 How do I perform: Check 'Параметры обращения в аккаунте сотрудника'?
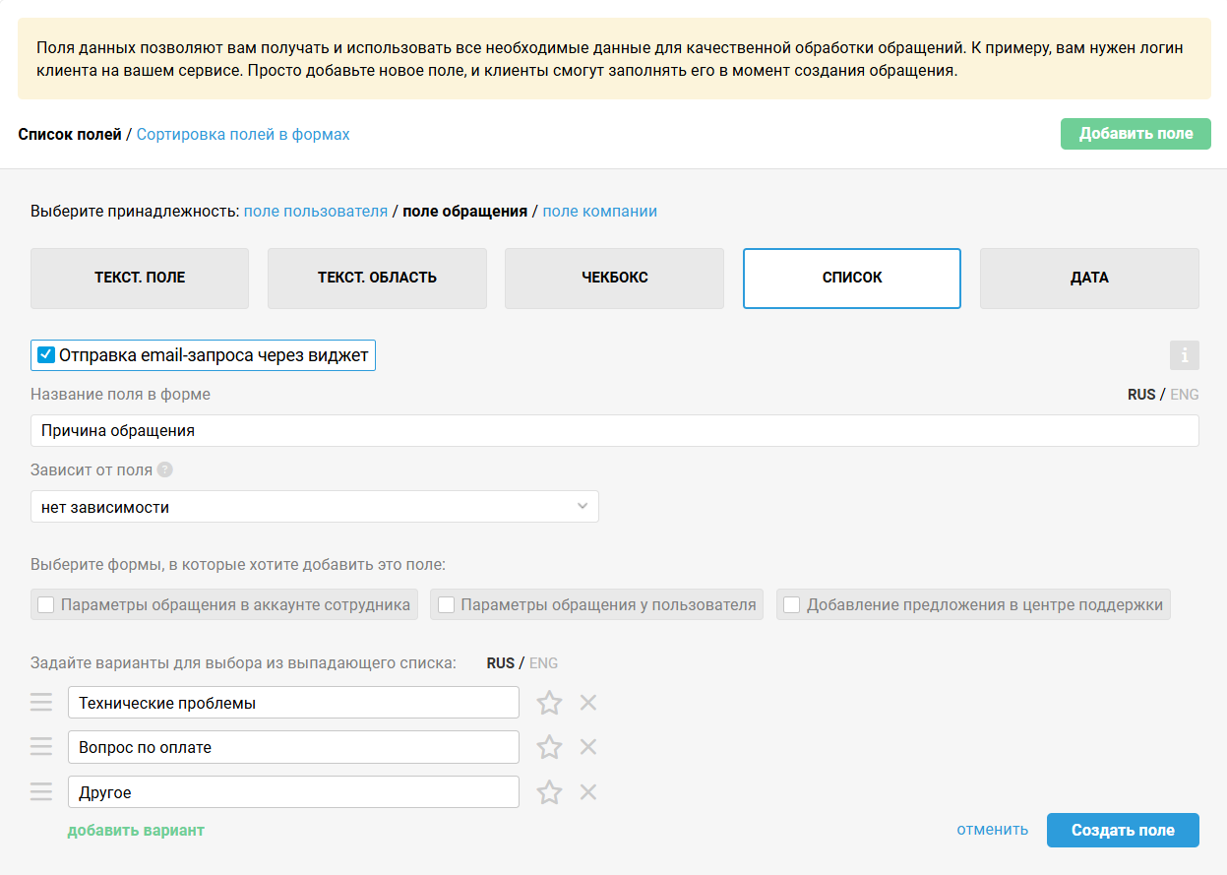(x=46, y=604)
